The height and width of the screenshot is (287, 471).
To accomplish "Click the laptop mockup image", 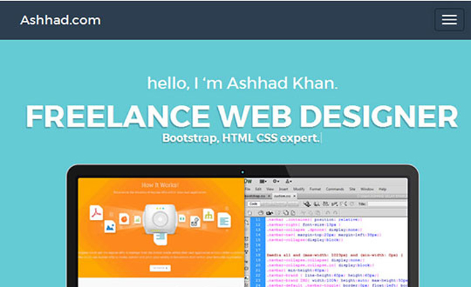I will [x=242, y=225].
